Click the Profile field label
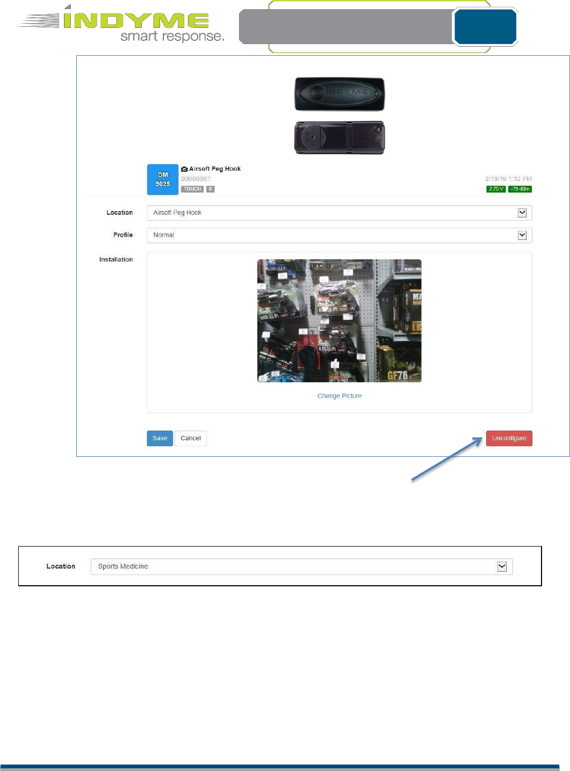570x771 pixels. pos(123,235)
